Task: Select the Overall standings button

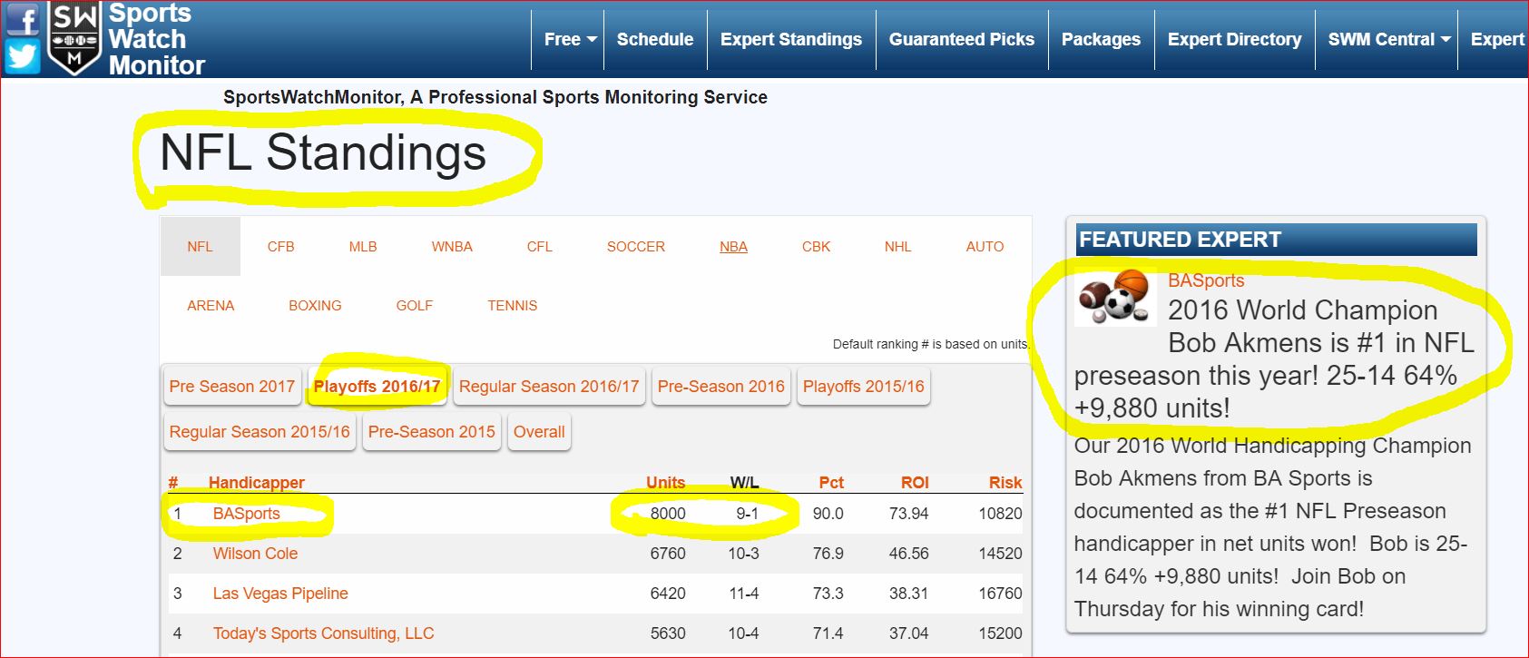Action: click(x=539, y=431)
